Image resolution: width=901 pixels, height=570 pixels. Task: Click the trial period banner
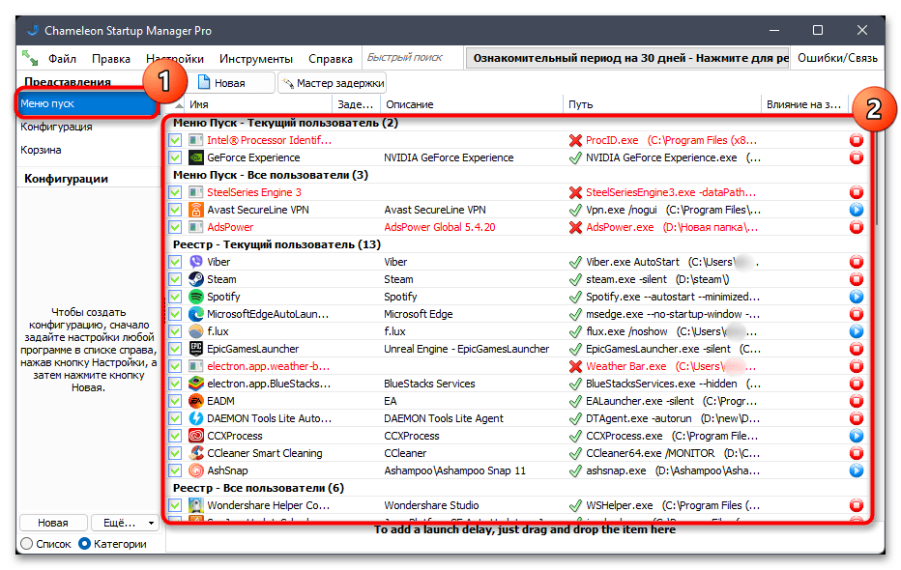(x=627, y=58)
